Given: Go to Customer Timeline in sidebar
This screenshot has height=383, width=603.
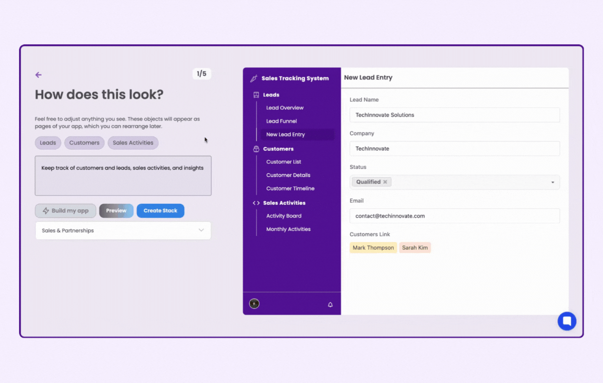Looking at the screenshot, I should [290, 189].
